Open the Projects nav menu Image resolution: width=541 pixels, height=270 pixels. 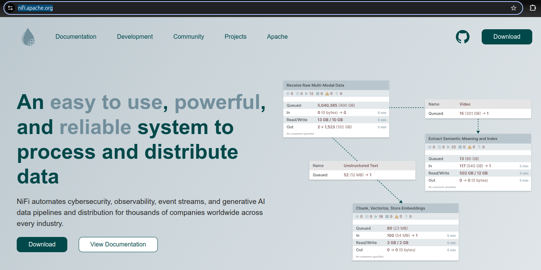pos(235,37)
